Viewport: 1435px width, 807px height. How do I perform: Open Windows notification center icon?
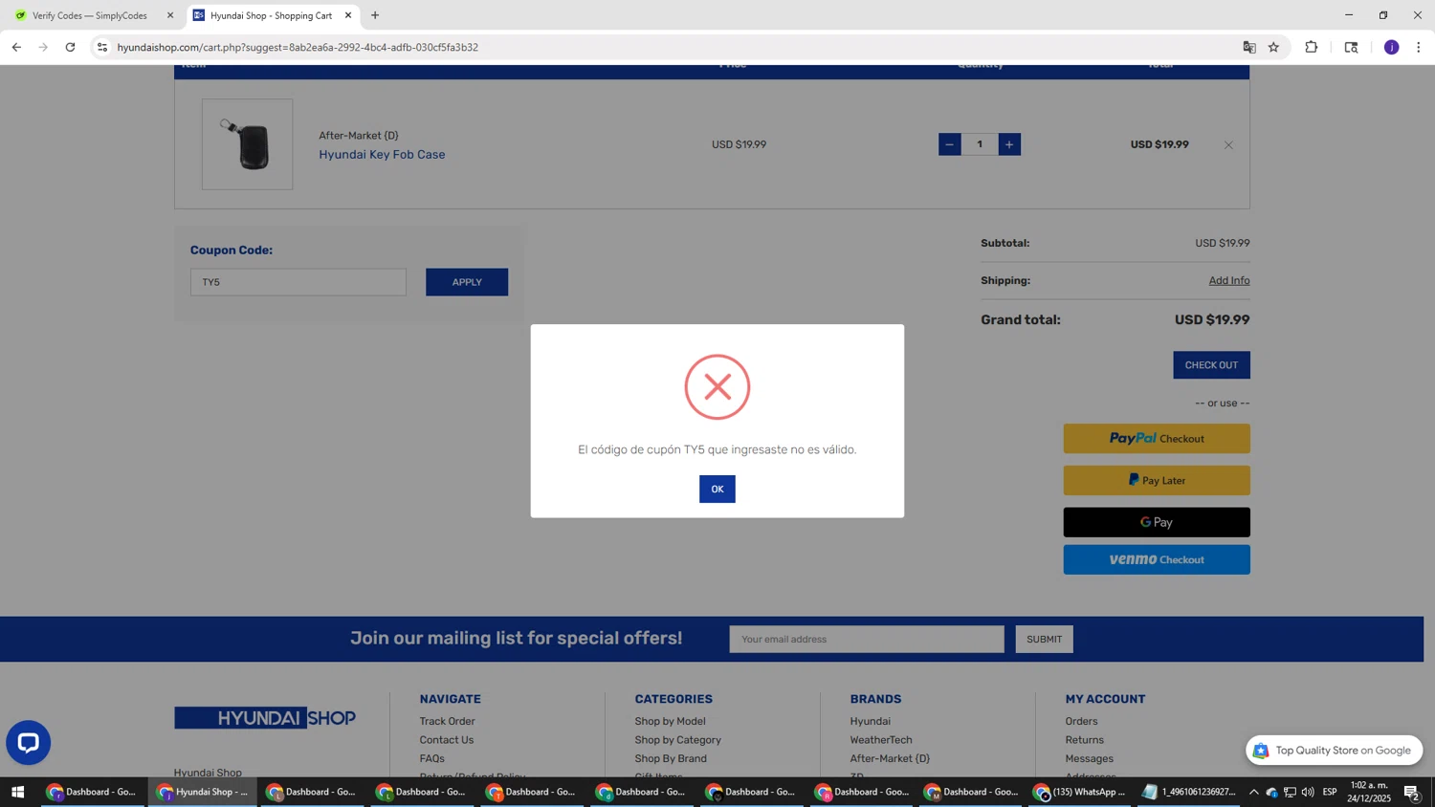click(1411, 792)
